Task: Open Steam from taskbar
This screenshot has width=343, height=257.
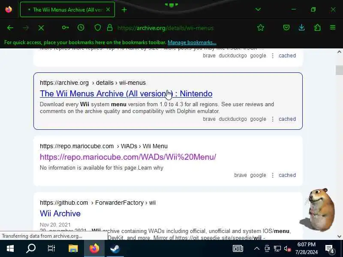Action: (115, 248)
